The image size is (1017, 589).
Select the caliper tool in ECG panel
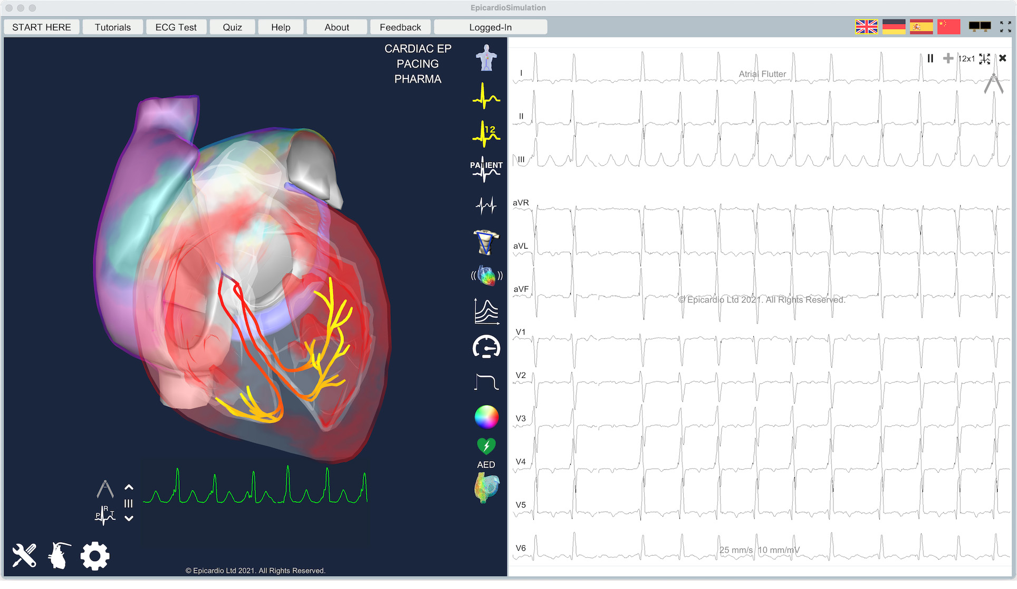tap(993, 83)
